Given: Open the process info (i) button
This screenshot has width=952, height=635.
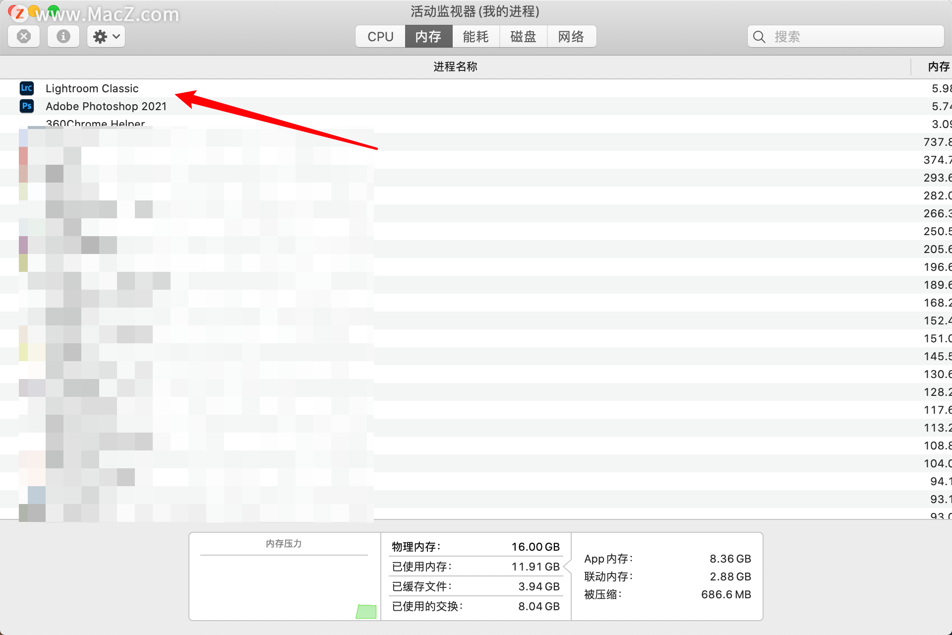Looking at the screenshot, I should (63, 37).
